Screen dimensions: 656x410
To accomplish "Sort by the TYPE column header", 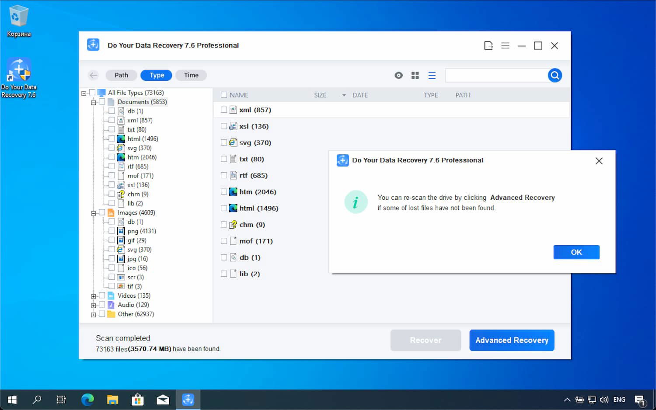I will point(431,95).
